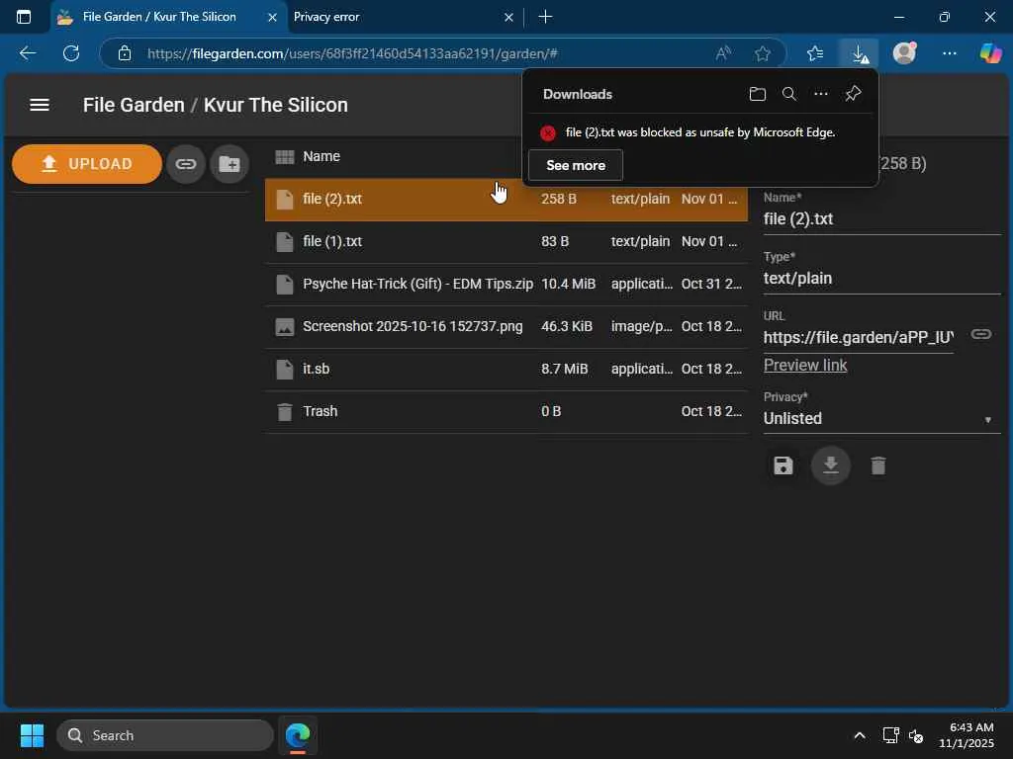This screenshot has height=759, width=1013.
Task: Click the Read aloud icon in address bar
Action: [723, 53]
